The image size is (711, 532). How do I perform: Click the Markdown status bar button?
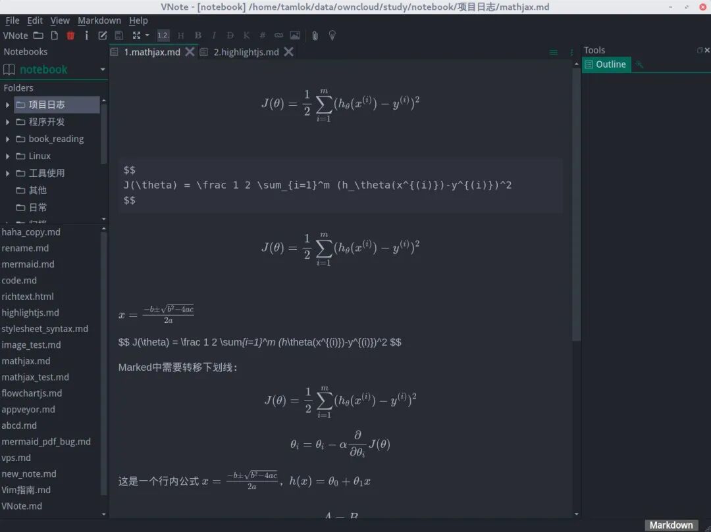671,525
